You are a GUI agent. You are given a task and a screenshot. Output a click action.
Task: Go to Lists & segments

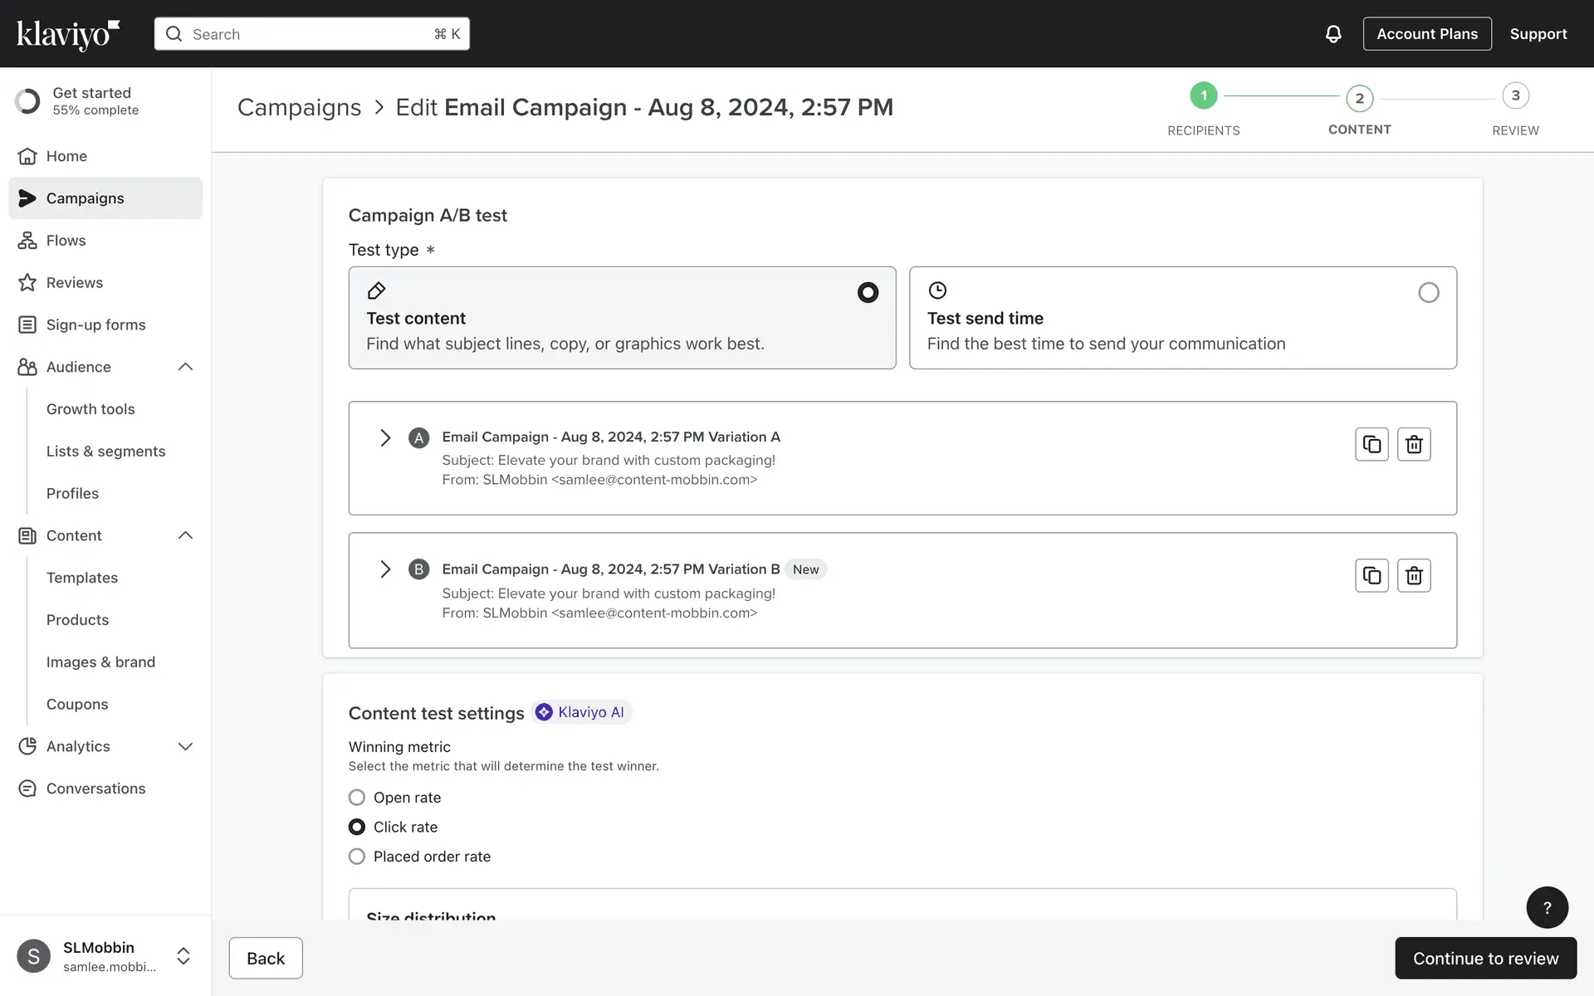105,452
